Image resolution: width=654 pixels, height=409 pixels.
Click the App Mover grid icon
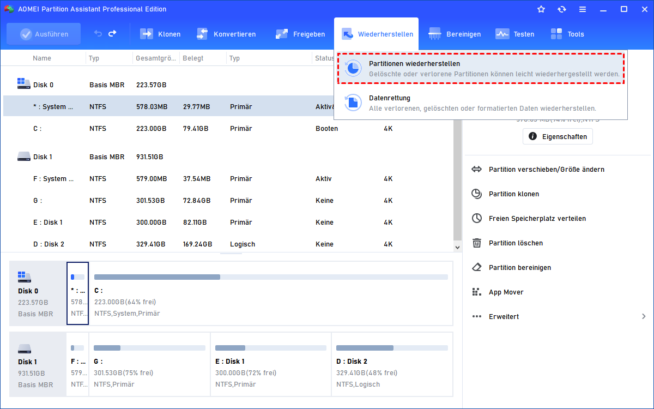click(477, 292)
